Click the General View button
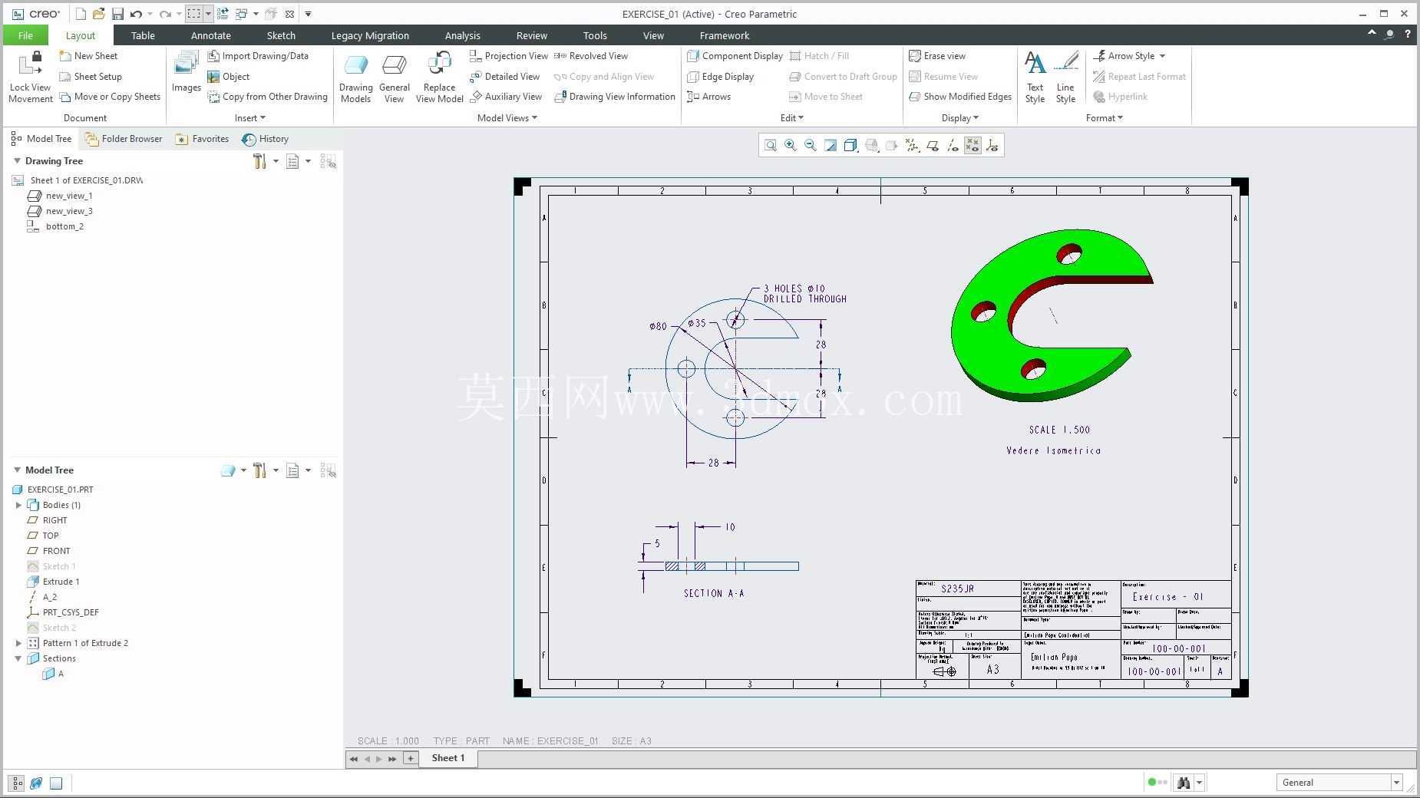 tap(394, 77)
